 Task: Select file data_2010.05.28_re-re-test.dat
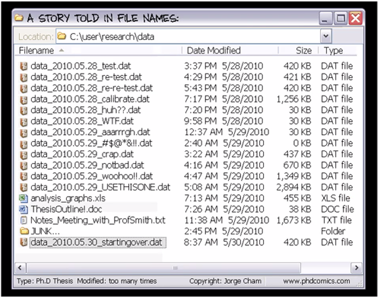coord(91,88)
